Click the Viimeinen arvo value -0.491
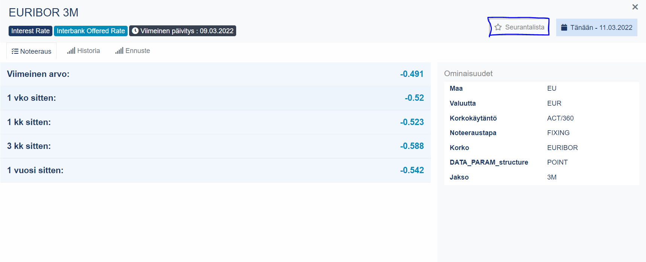Screen dimensions: 646x262 click(x=411, y=74)
